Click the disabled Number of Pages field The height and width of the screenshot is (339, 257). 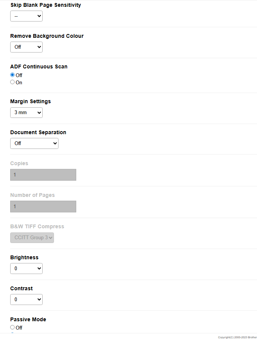(43, 206)
